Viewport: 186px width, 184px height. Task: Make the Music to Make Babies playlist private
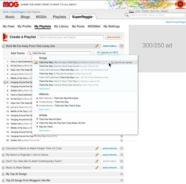click(110, 168)
